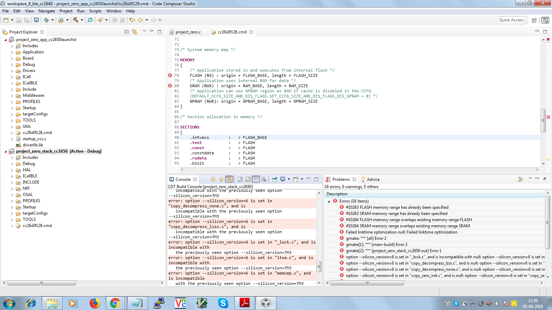
Task: Open Google Chrome from the taskbar
Action: (x=115, y=303)
